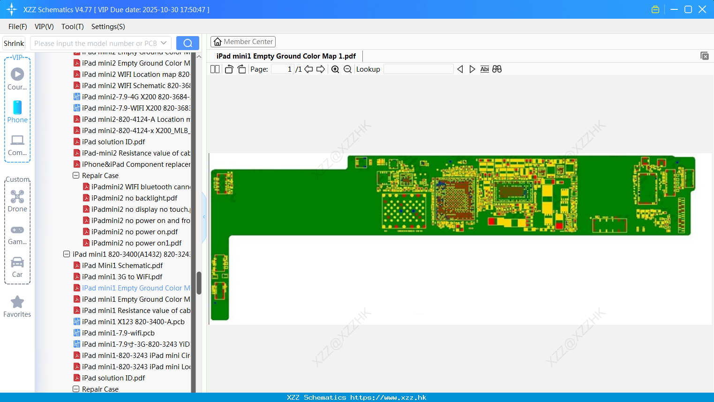The width and height of the screenshot is (714, 402).
Task: Open iPadmini2 WIFI bluetooth cannot file
Action: pyautogui.click(x=137, y=187)
